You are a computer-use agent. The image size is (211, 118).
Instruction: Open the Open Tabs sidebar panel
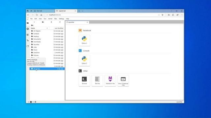click(28, 46)
